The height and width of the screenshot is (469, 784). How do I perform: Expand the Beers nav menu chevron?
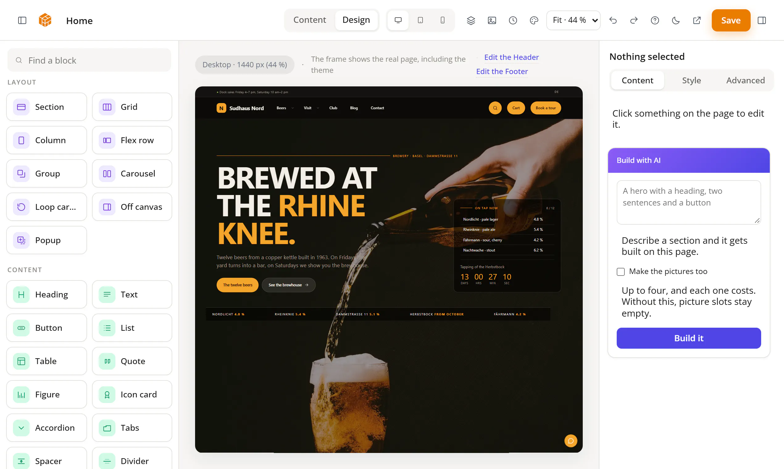click(292, 108)
